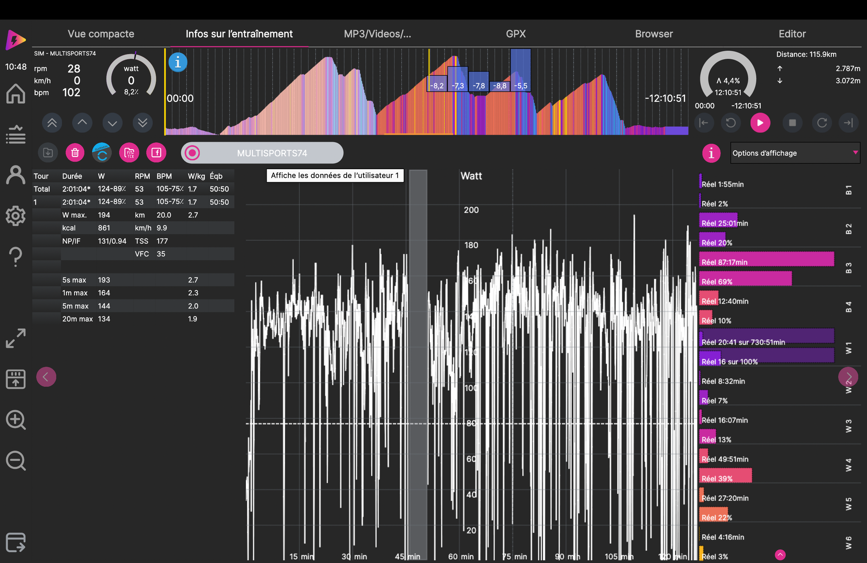Open the GPX tab

[x=516, y=34]
